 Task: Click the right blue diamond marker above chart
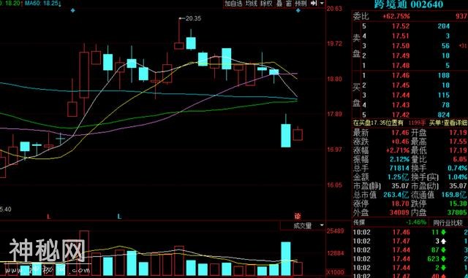[298, 10]
